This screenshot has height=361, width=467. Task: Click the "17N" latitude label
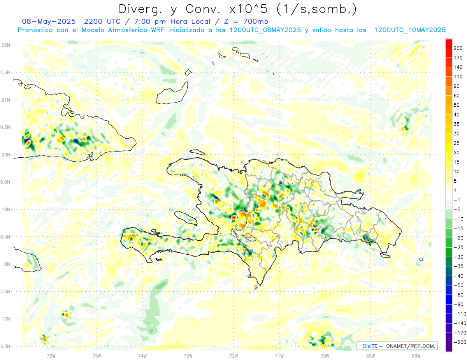pos(5,319)
